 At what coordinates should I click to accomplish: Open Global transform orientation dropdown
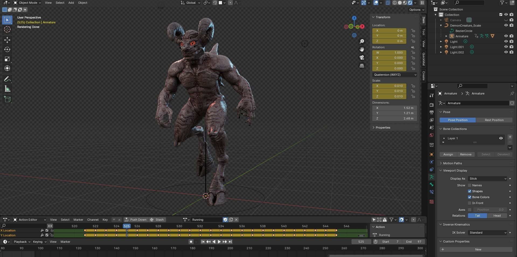click(190, 3)
